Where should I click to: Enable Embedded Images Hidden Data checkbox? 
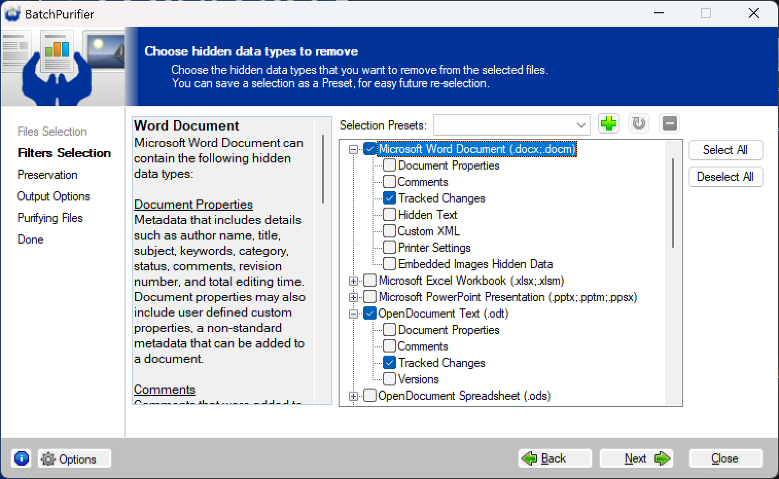pos(389,264)
